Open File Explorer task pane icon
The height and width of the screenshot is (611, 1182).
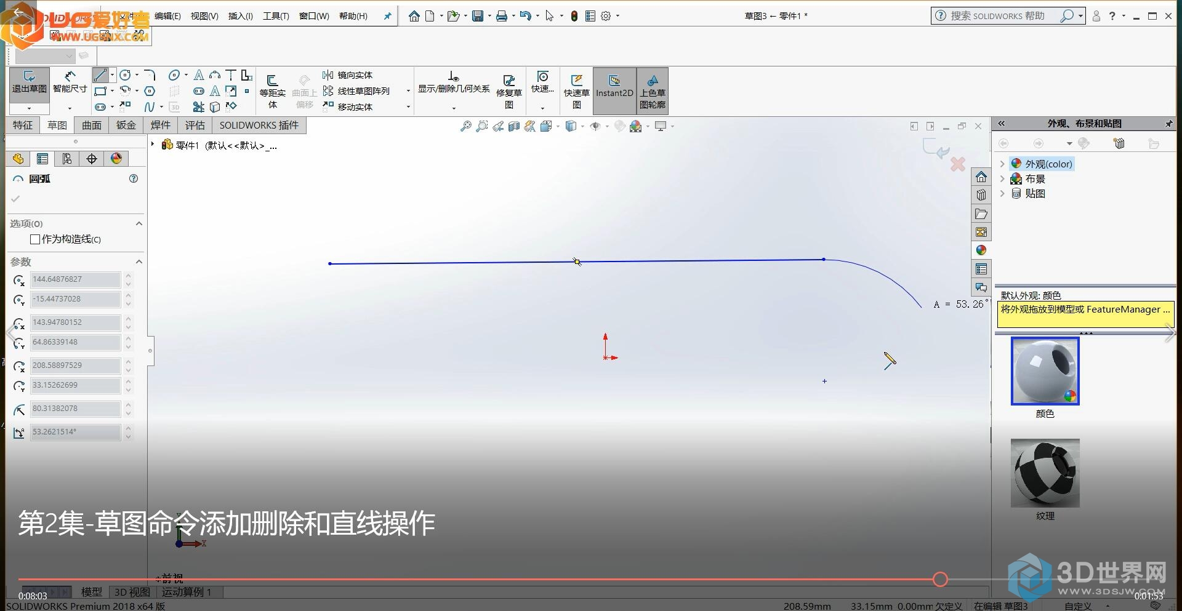pyautogui.click(x=981, y=214)
